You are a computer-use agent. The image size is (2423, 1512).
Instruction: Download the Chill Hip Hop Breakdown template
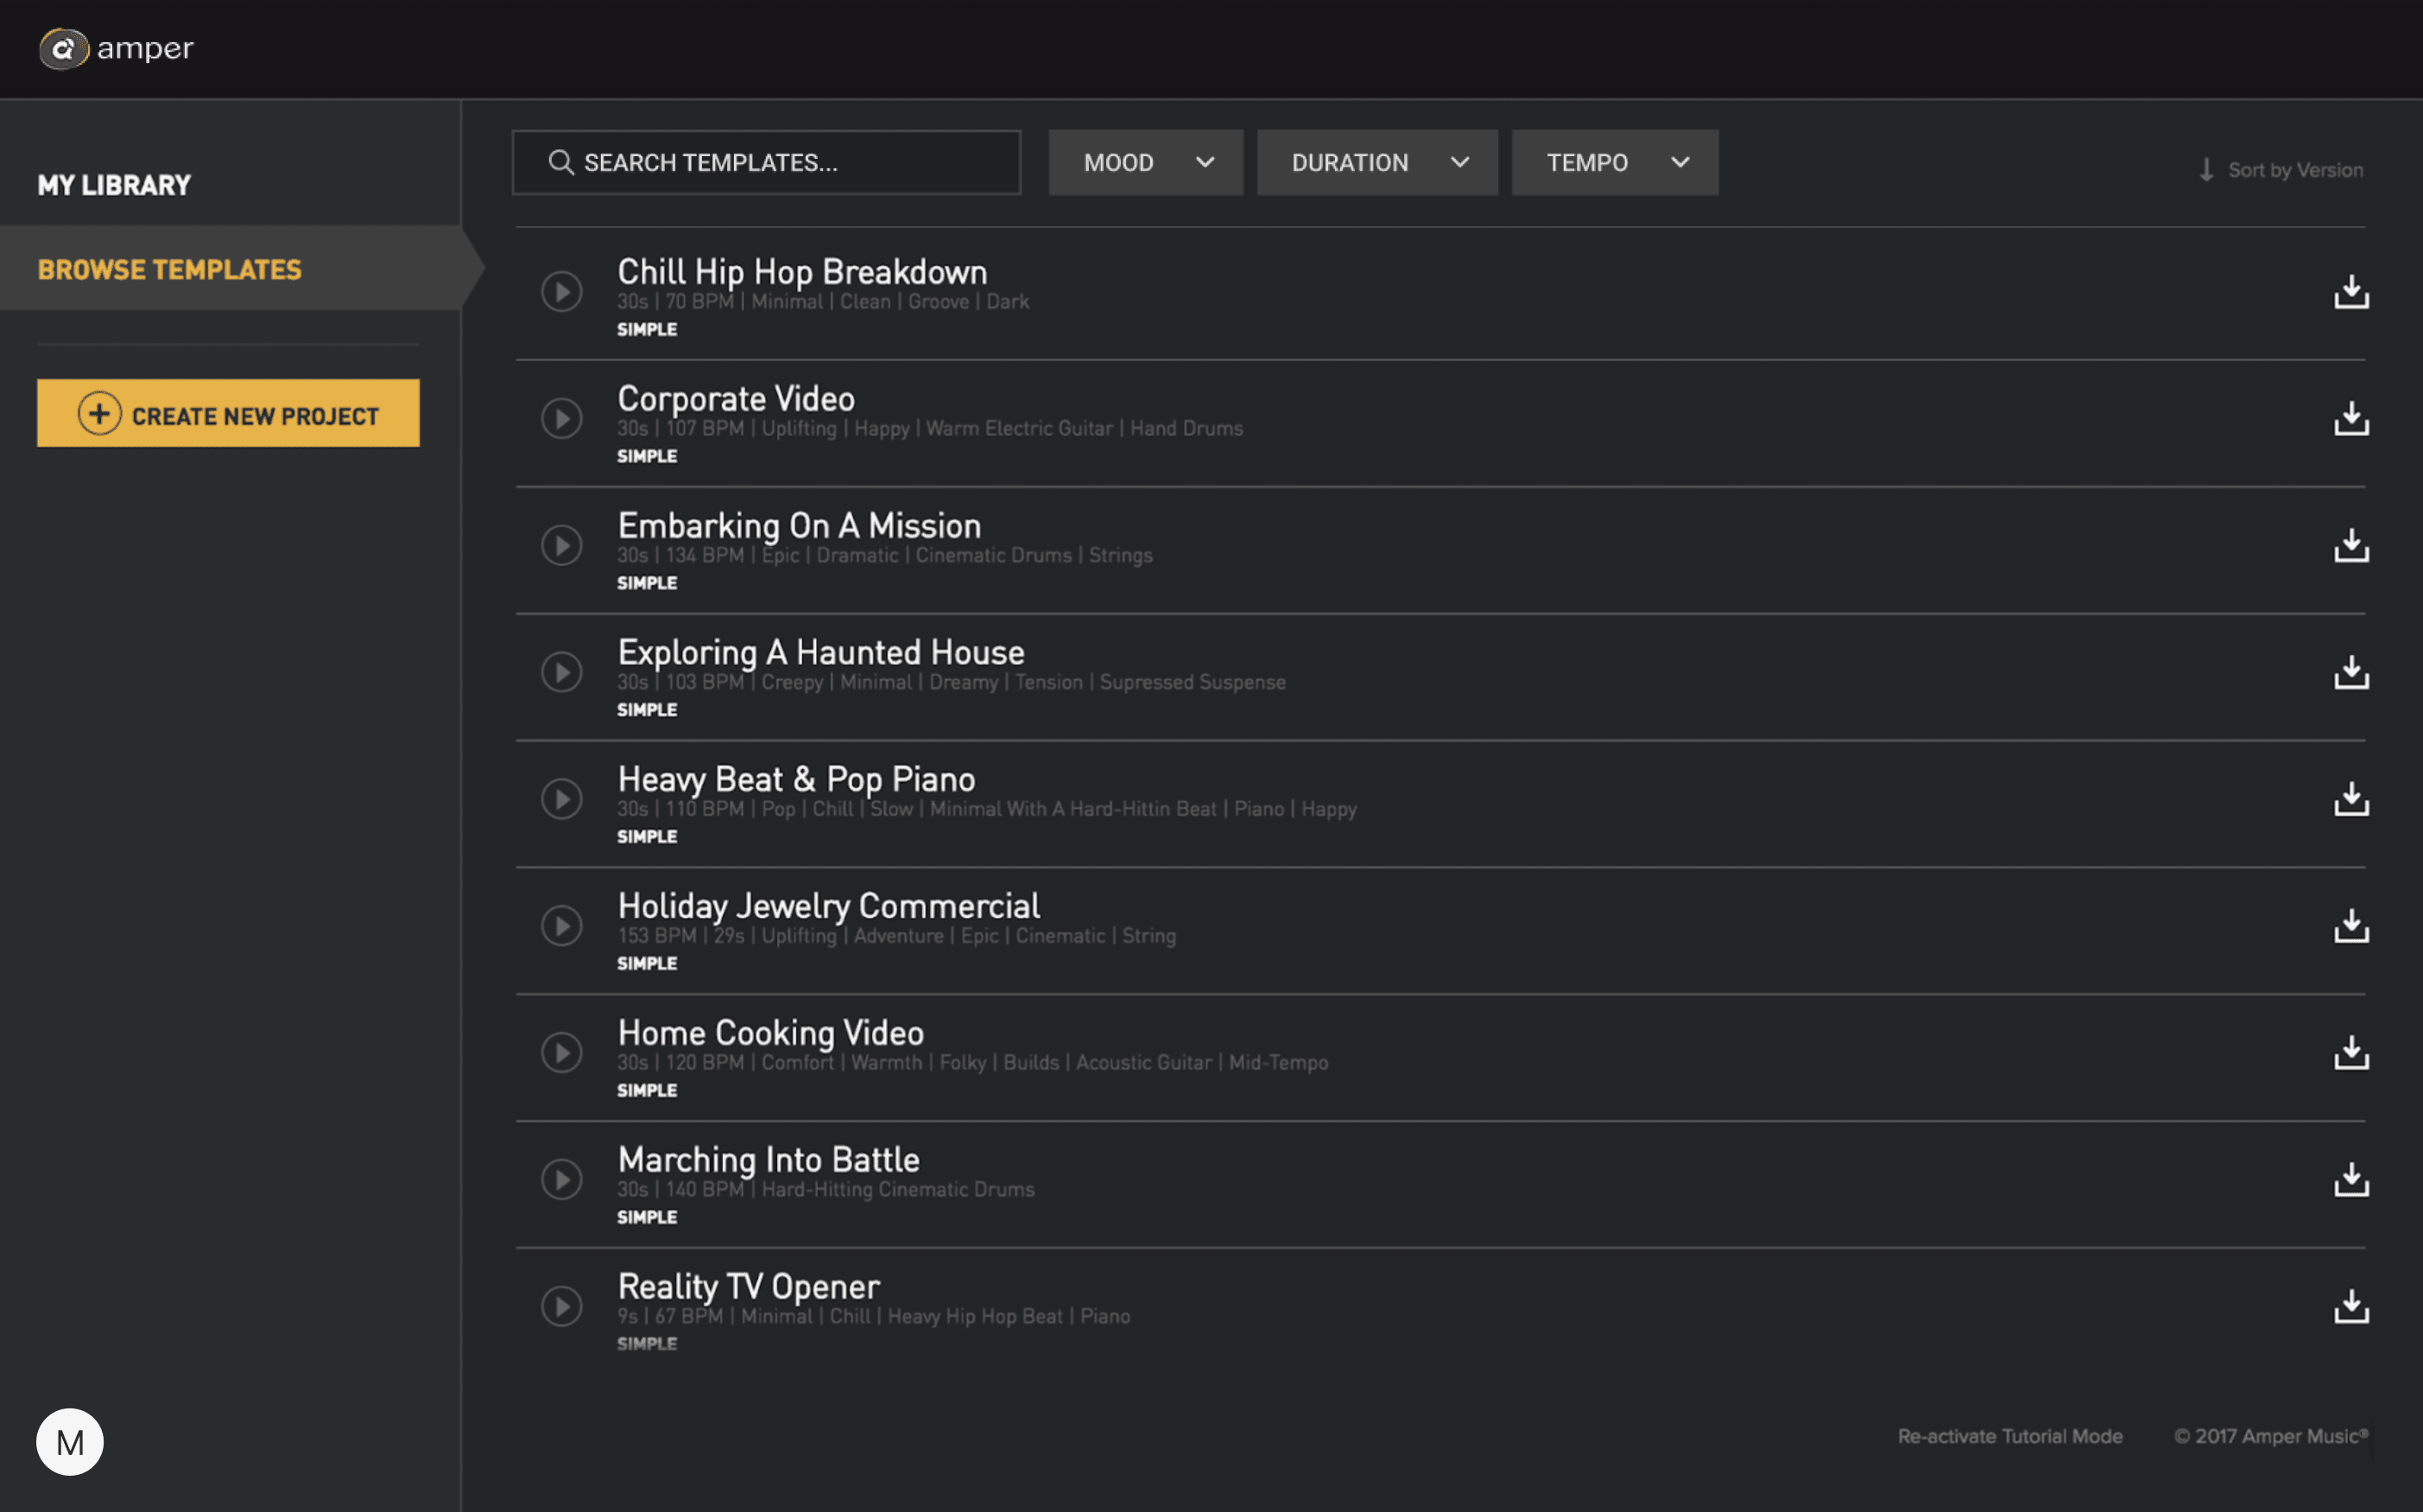2350,292
